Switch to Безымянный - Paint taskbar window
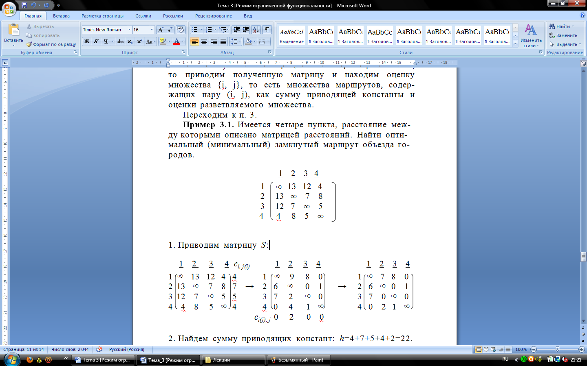 click(298, 360)
